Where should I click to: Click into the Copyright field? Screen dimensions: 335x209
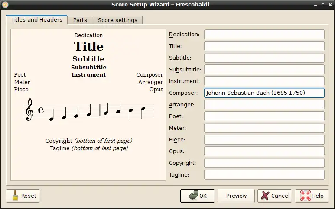[264, 163]
